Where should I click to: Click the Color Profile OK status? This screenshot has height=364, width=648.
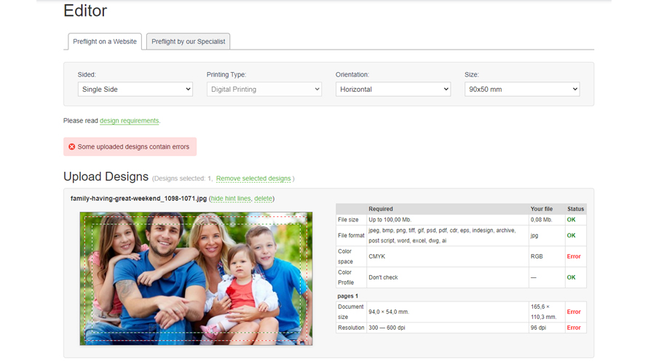571,277
